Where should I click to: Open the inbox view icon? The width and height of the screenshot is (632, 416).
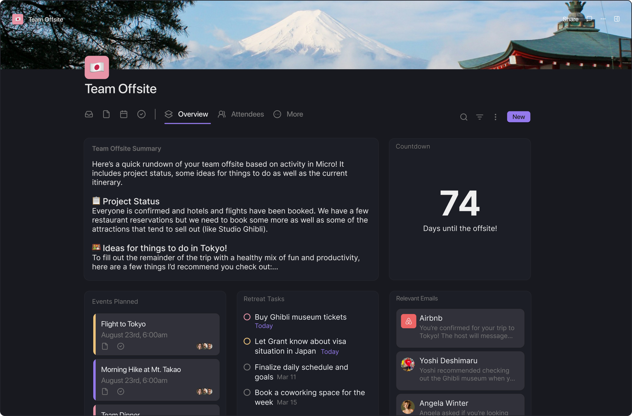click(89, 114)
